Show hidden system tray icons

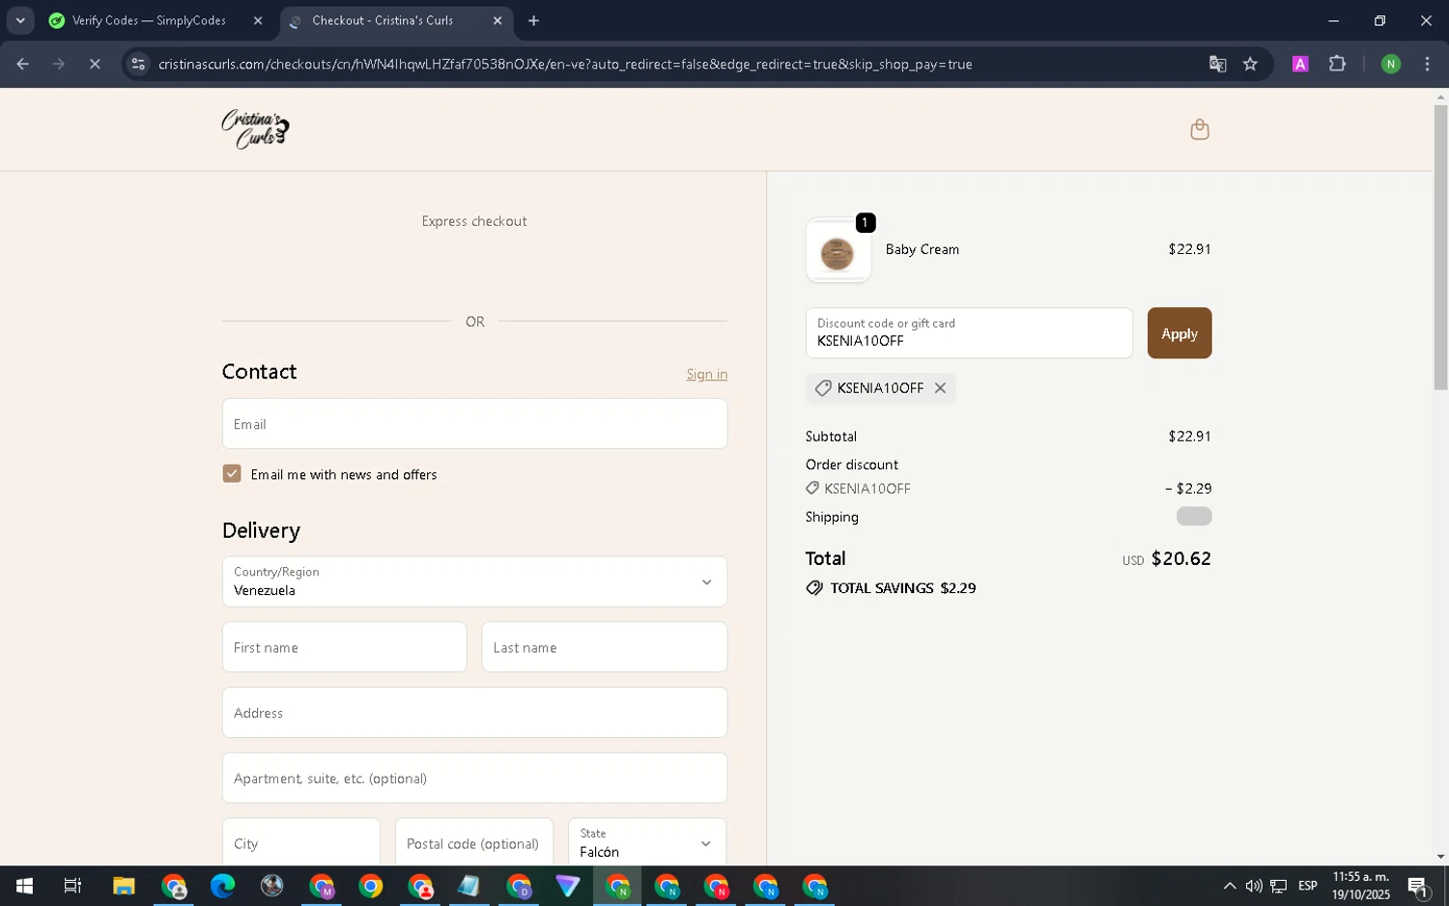[x=1230, y=886]
